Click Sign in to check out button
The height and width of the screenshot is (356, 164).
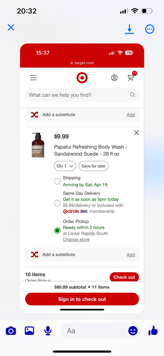82,299
